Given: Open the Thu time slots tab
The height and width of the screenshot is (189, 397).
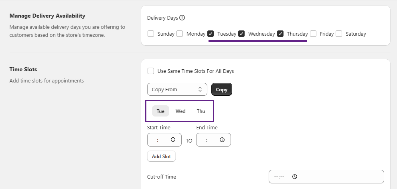Looking at the screenshot, I should coord(201,111).
